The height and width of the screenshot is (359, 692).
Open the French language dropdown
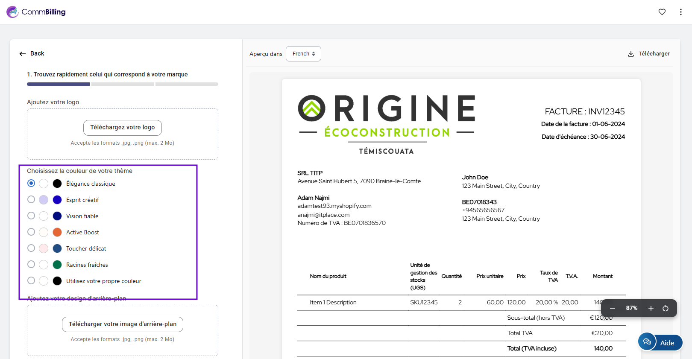point(303,54)
